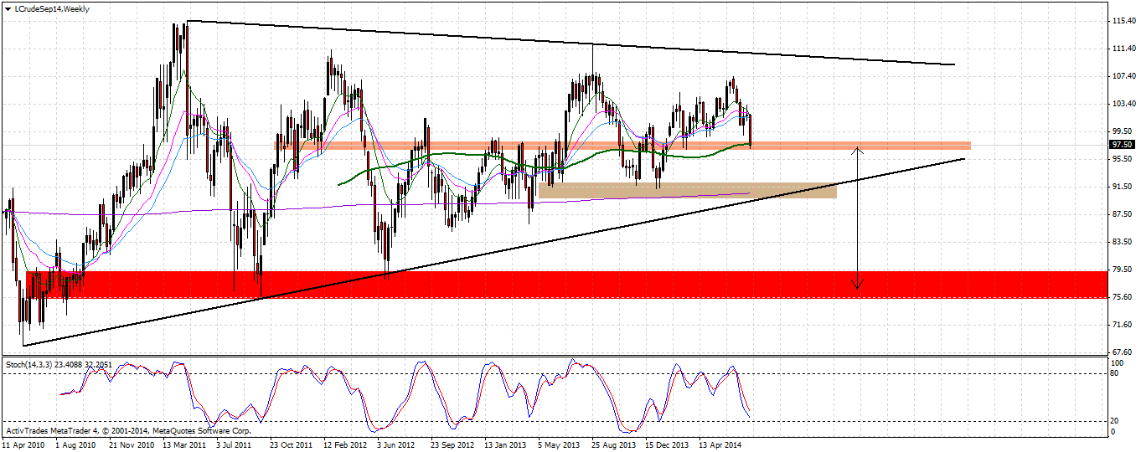Click the 25 Aug 2013 date label
The image size is (1141, 452).
click(x=613, y=444)
